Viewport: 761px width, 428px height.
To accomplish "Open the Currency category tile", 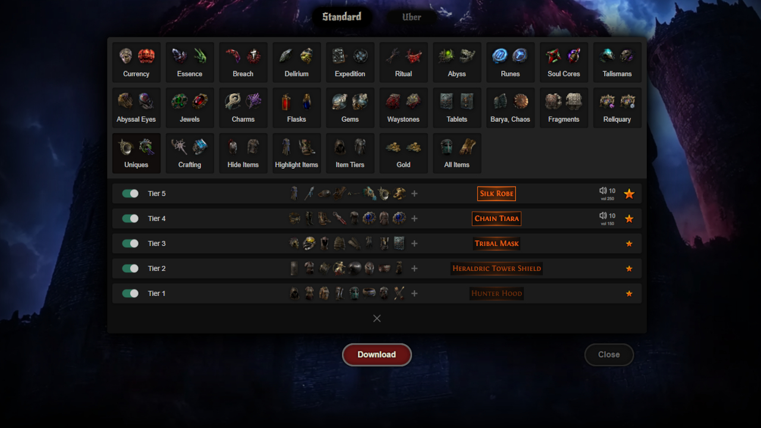I will pos(136,62).
